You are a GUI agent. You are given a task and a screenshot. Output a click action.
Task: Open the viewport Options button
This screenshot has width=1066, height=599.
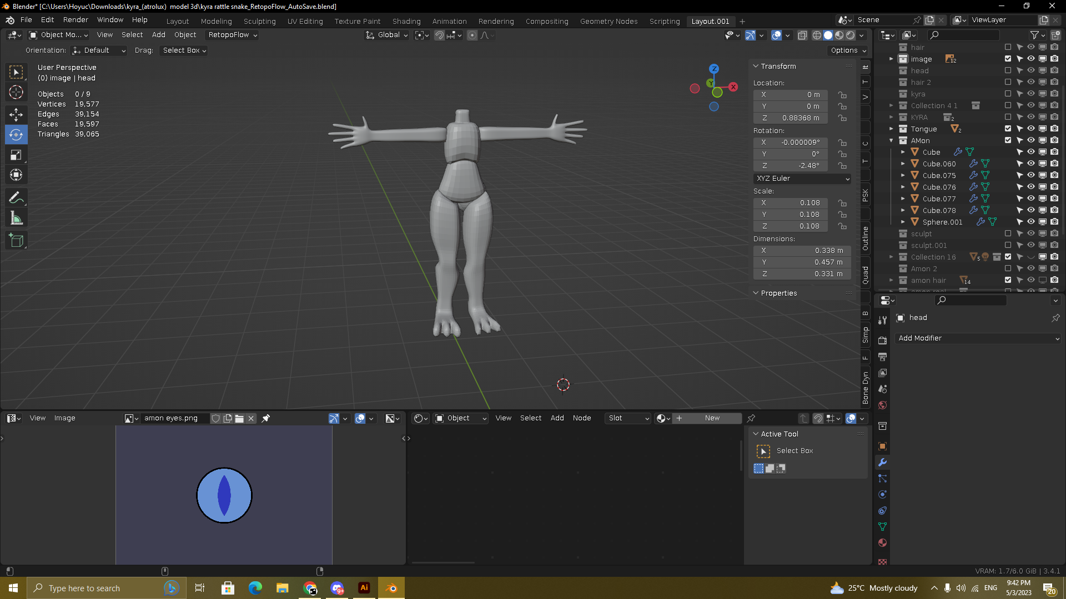pyautogui.click(x=848, y=50)
